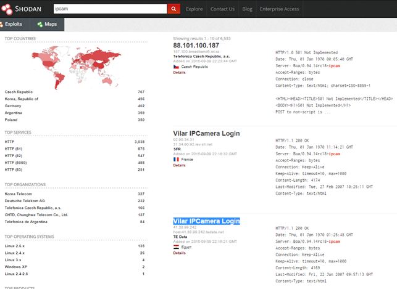Open the 88.101.100.187 result
The image size is (397, 289).
pyautogui.click(x=196, y=46)
